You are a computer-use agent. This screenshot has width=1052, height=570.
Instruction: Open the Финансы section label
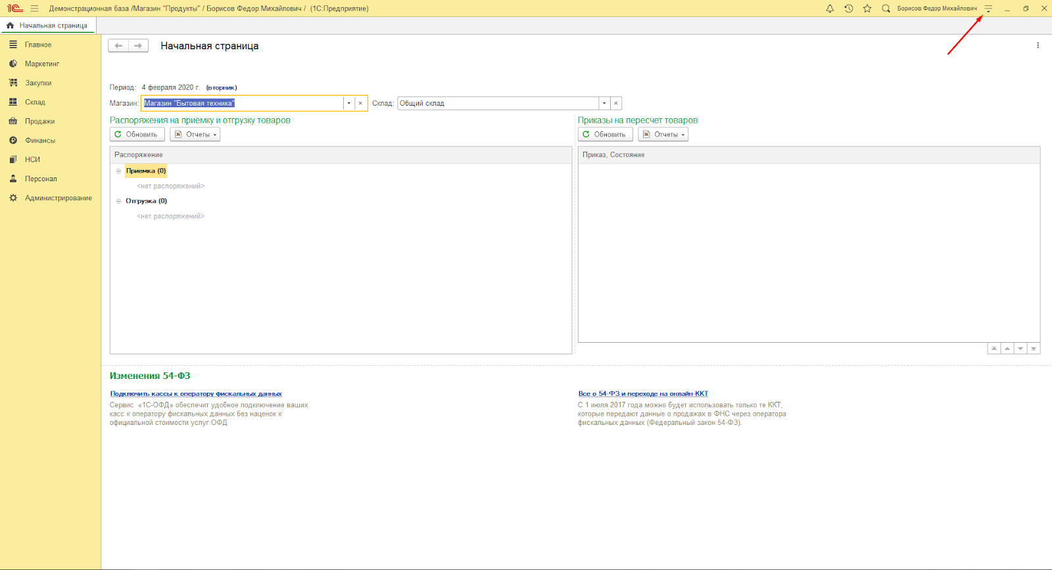tap(40, 141)
